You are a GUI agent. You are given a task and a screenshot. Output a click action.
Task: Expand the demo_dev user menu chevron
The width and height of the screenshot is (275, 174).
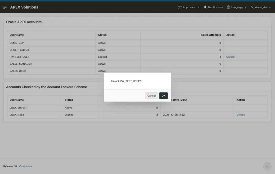[x=270, y=7]
